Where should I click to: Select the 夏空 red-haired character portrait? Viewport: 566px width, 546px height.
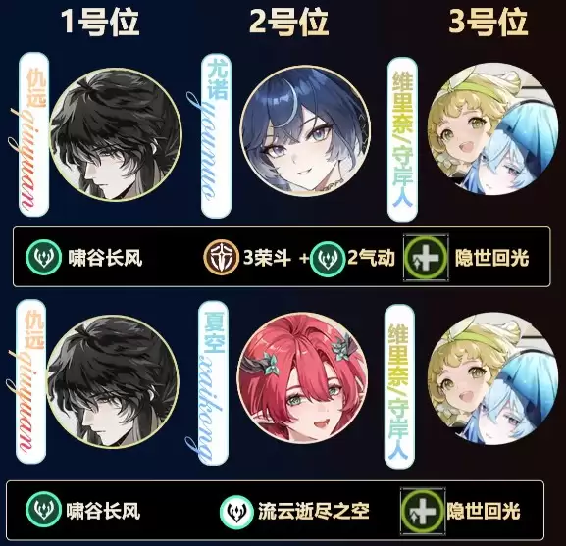point(302,378)
